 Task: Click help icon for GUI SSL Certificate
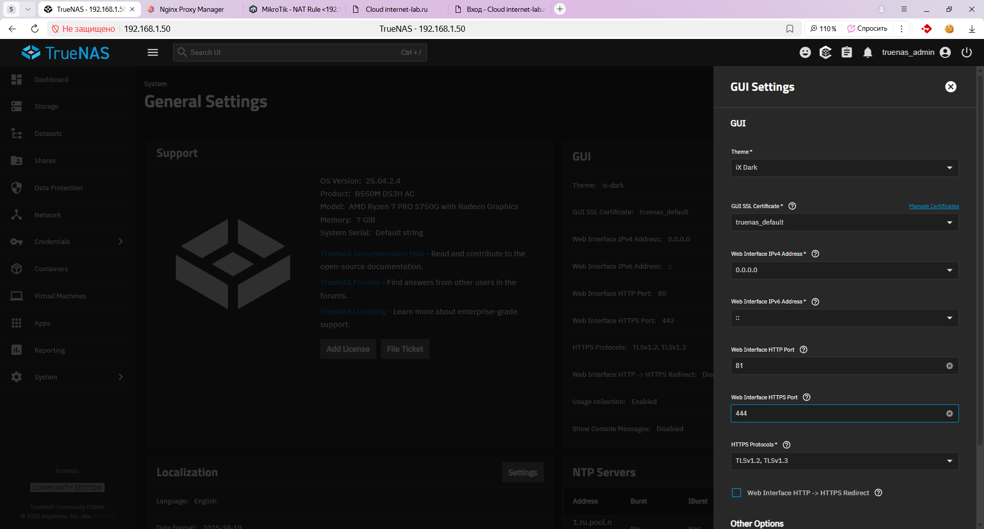click(x=792, y=206)
